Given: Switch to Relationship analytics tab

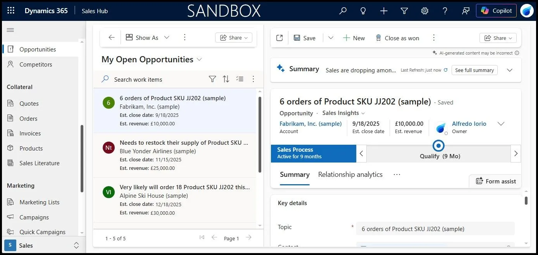Looking at the screenshot, I should pos(350,175).
